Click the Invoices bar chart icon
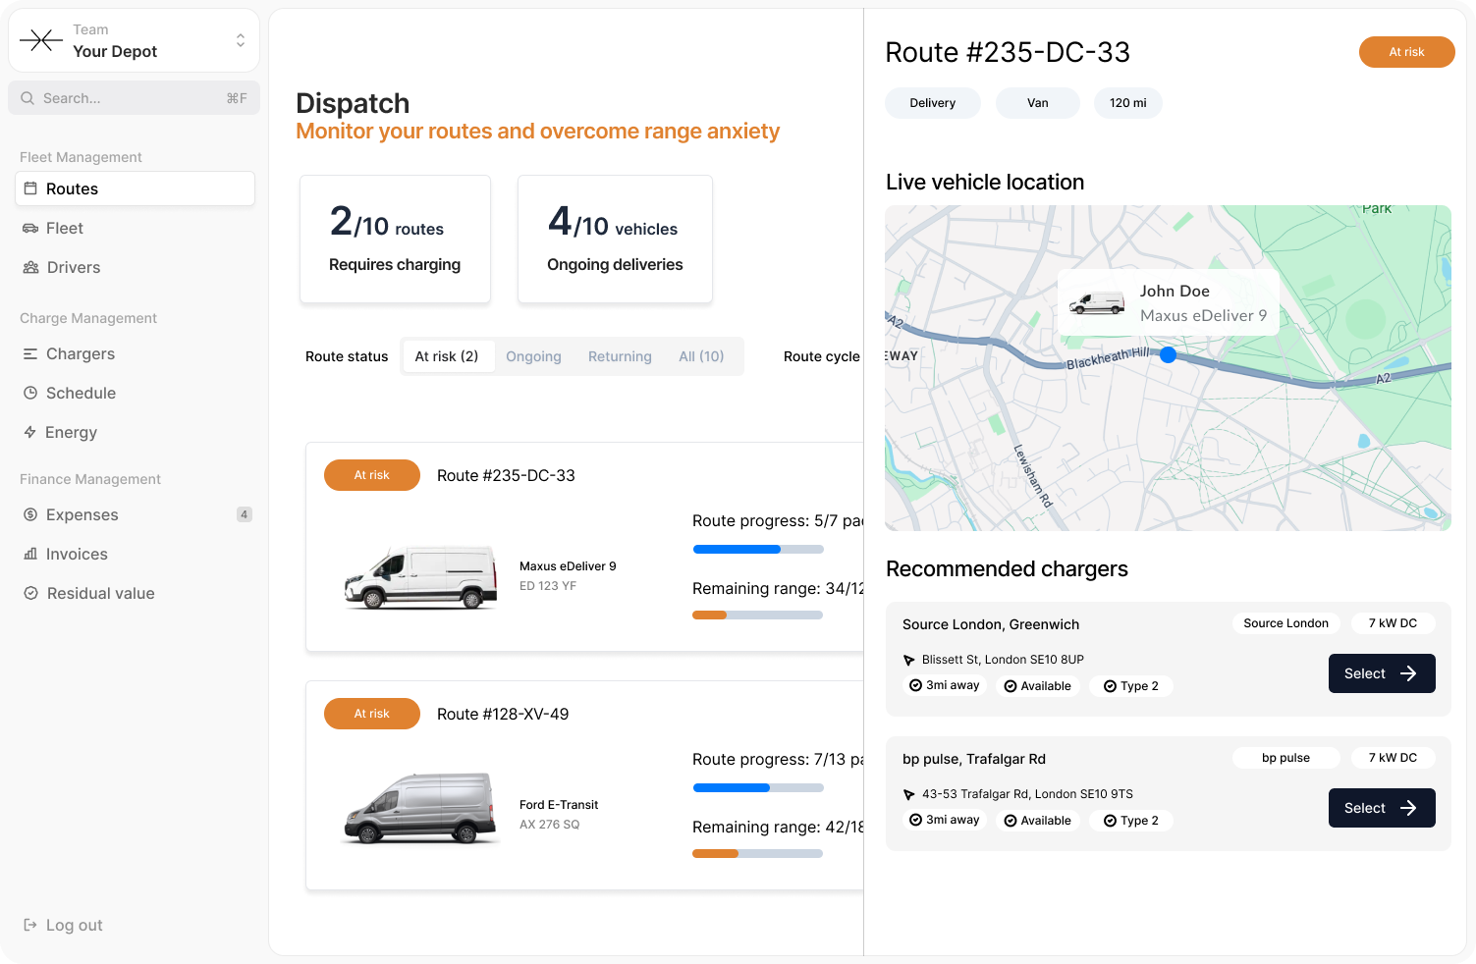1476x964 pixels. pyautogui.click(x=30, y=554)
